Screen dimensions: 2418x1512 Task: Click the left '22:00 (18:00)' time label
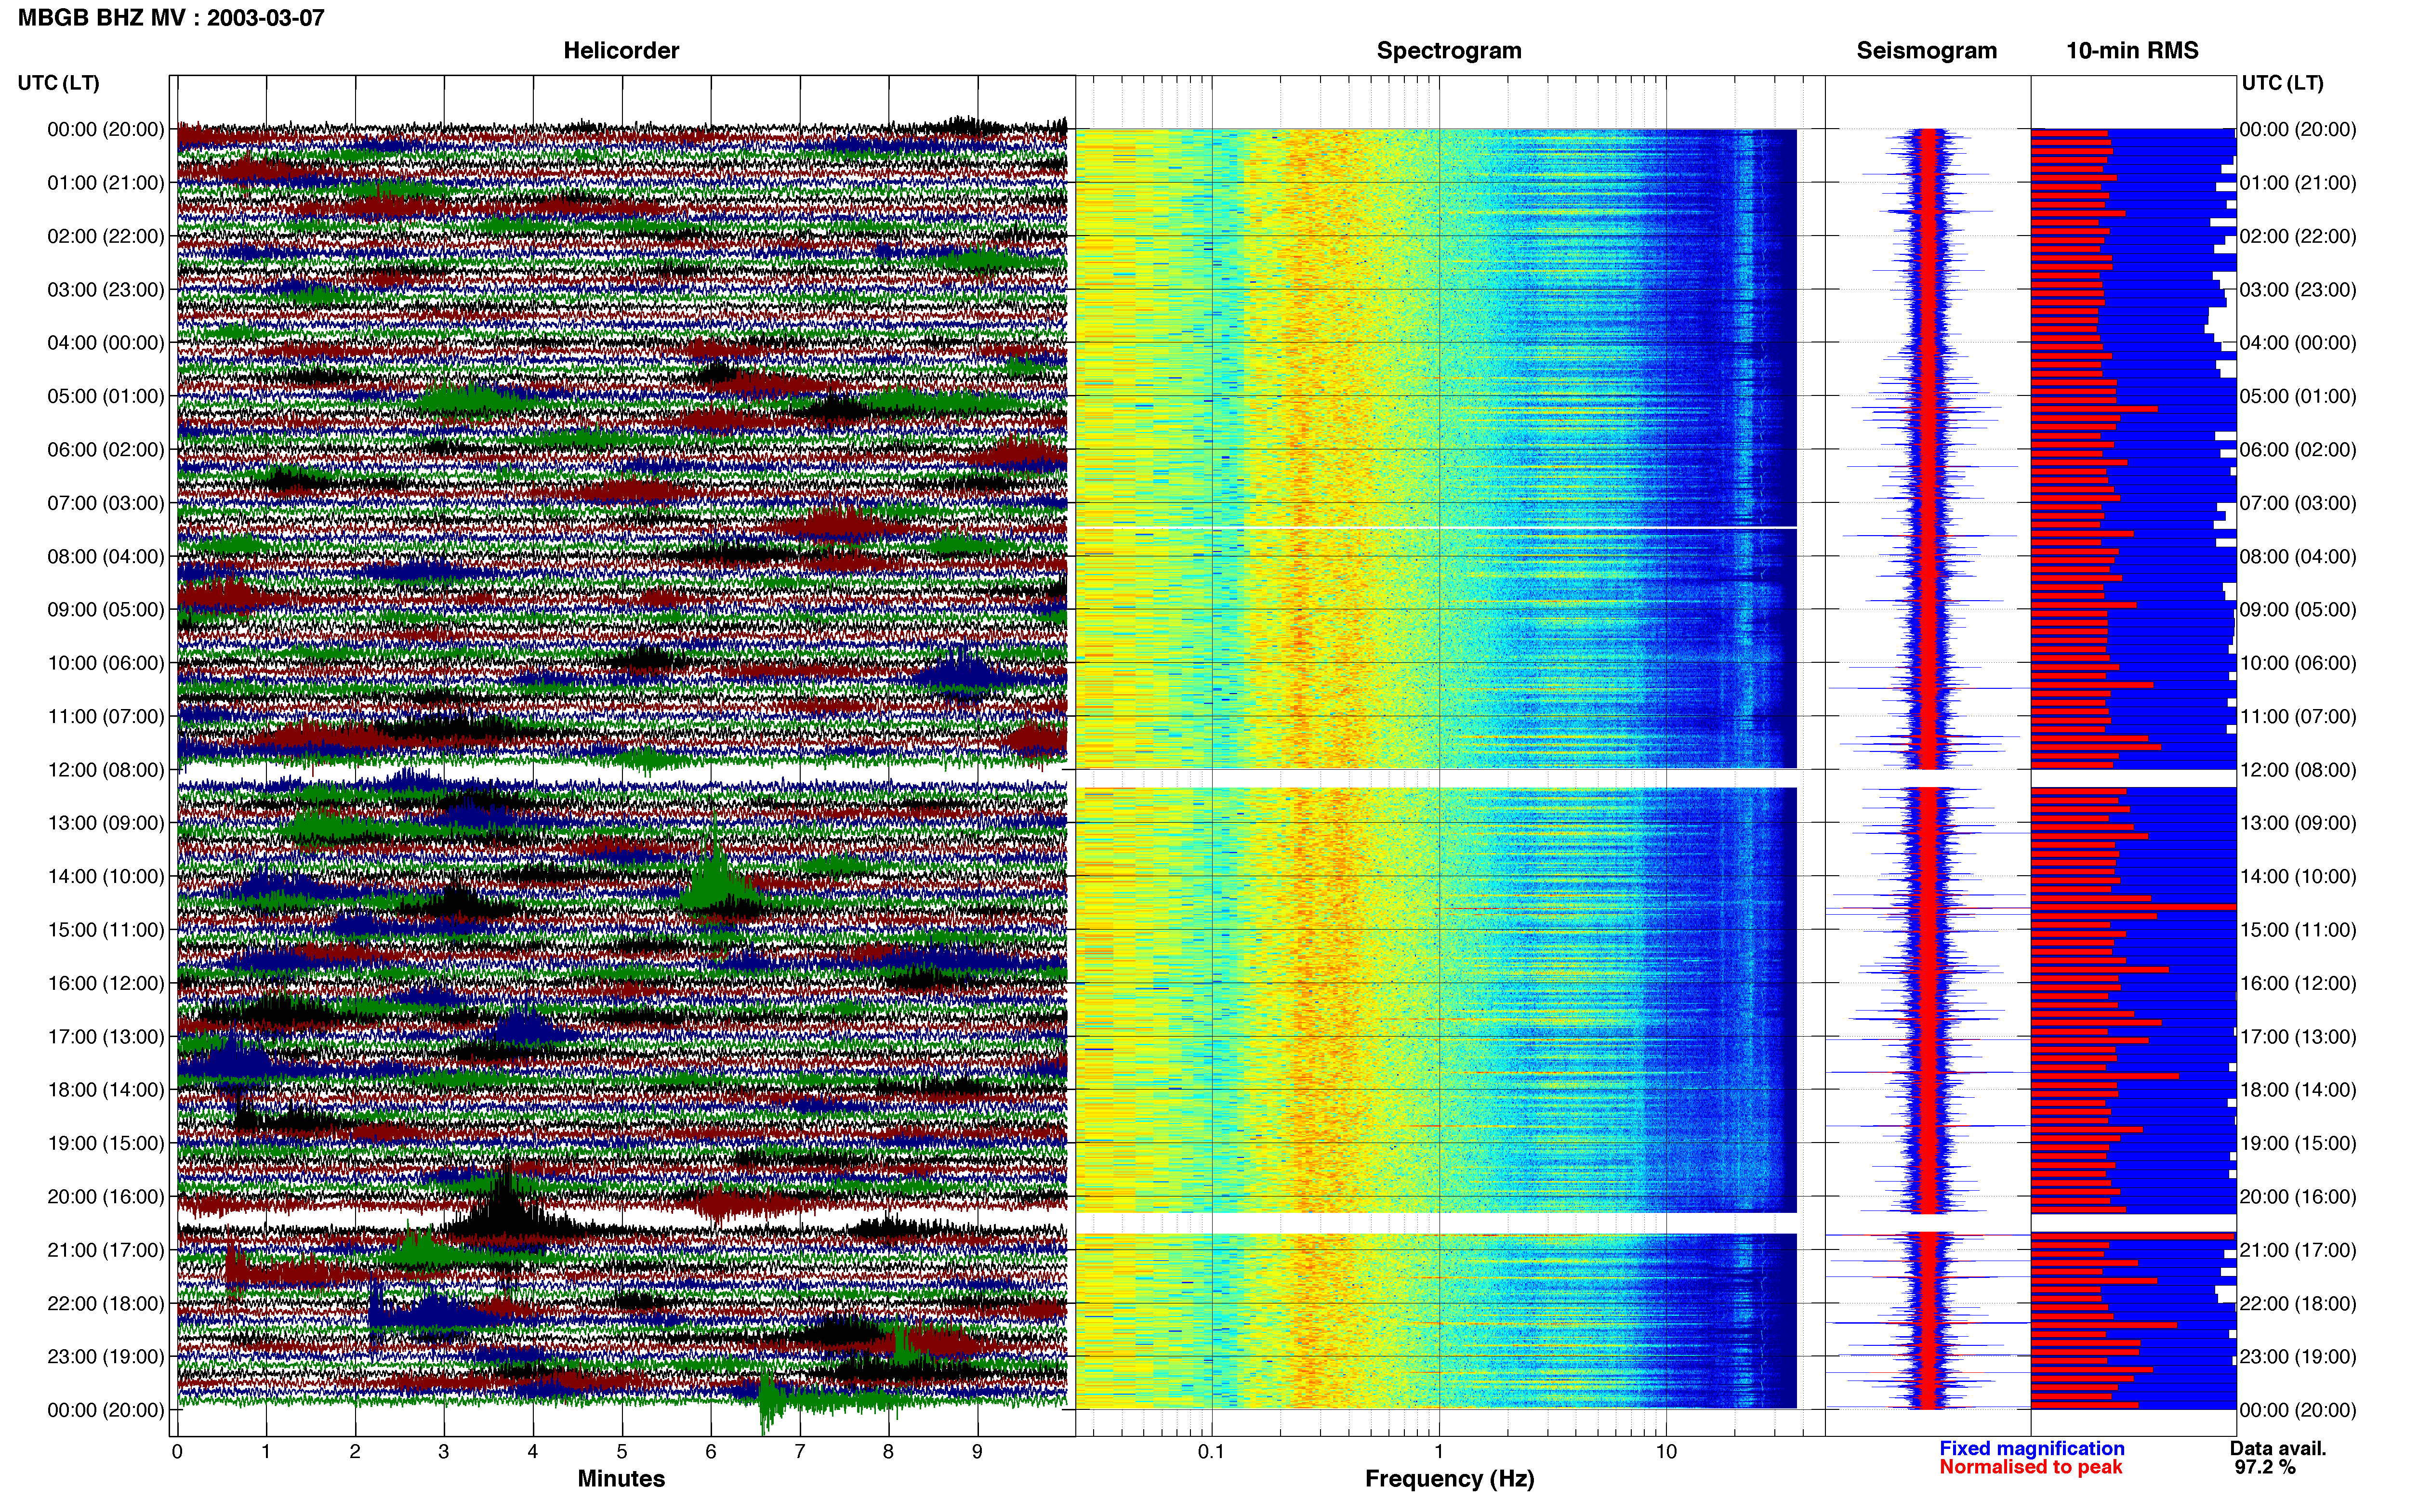(106, 1304)
